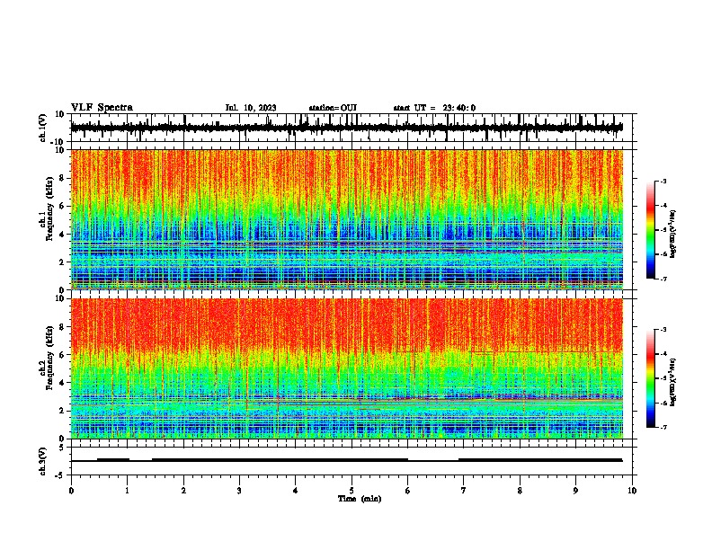Screen dimensions: 712x550
Task: Click the 'ch.1(V)' waveform axis label
Action: [43, 128]
